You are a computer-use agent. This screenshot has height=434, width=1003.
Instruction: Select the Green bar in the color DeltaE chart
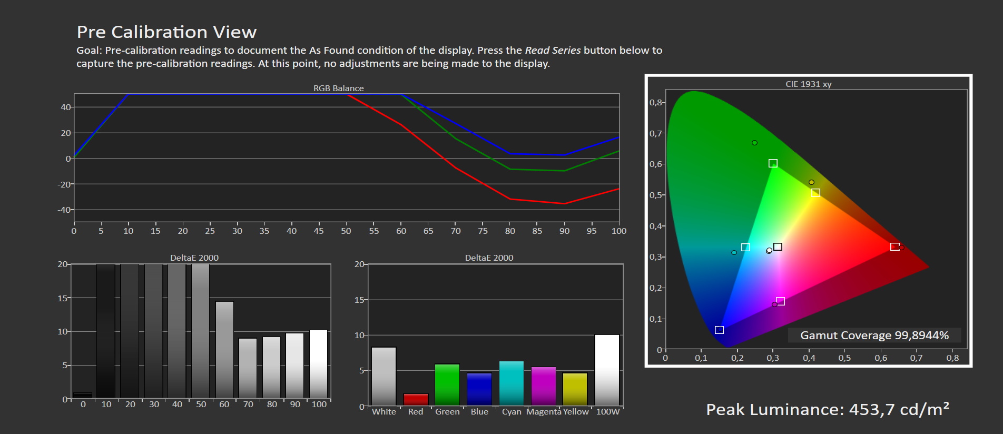click(x=447, y=384)
